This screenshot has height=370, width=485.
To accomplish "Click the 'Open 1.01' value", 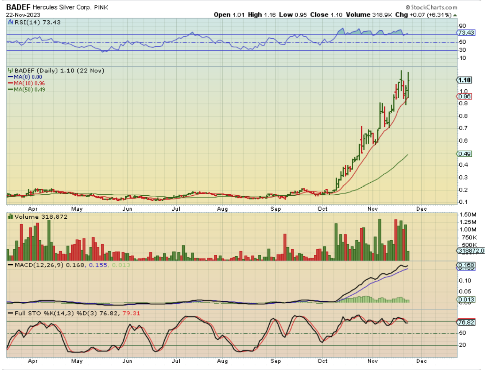I will pos(229,15).
